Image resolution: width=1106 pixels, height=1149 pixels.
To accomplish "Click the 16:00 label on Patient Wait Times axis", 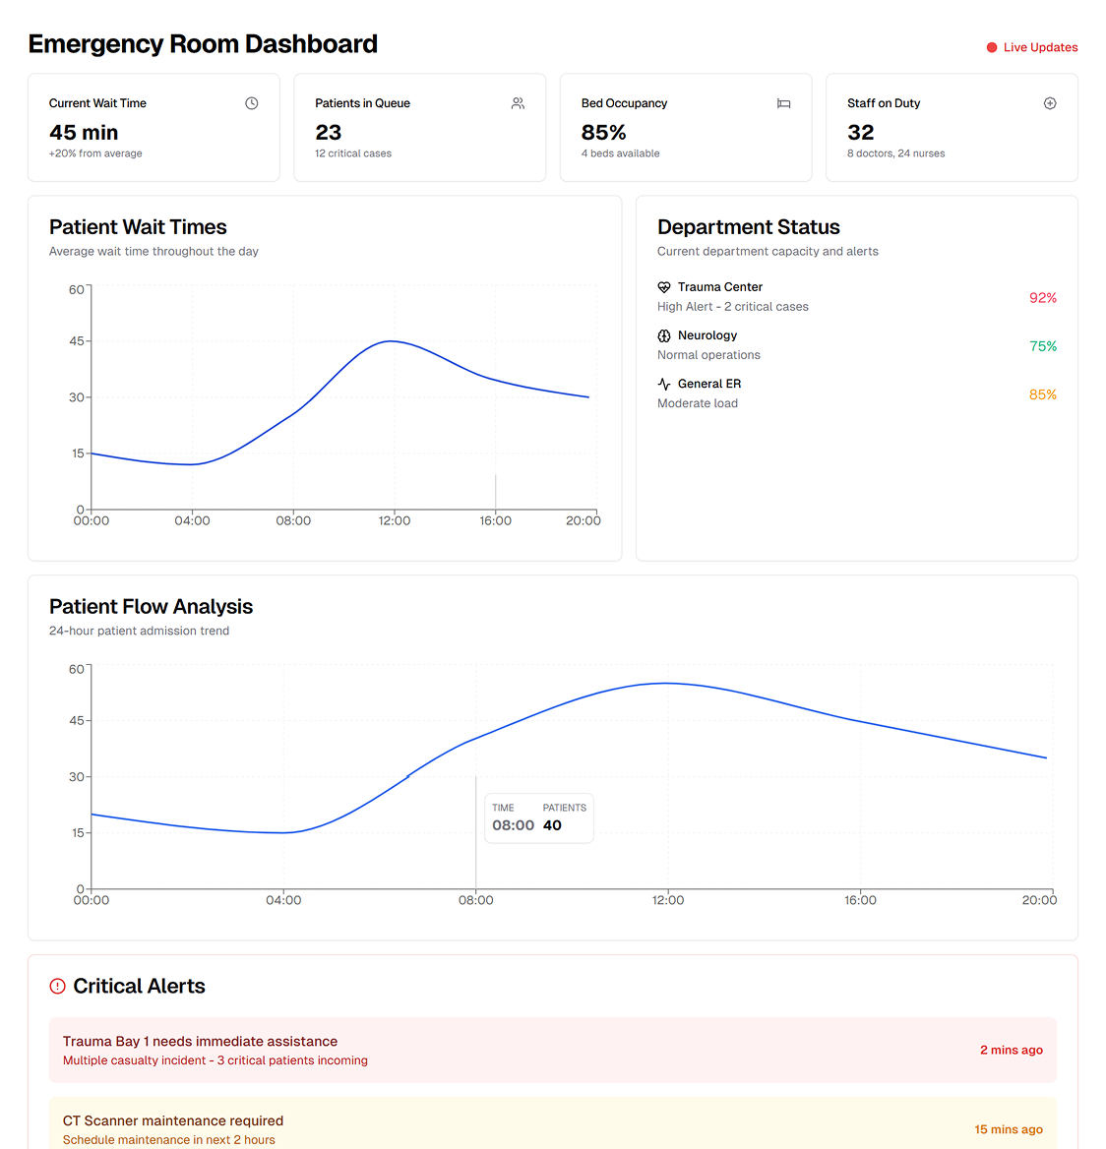I will [x=495, y=520].
